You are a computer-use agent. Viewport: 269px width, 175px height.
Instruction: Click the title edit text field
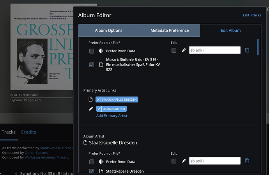tap(215, 50)
